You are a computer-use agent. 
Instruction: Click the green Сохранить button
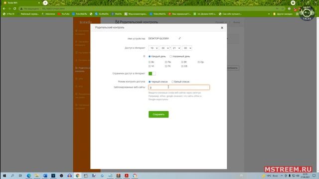159,114
